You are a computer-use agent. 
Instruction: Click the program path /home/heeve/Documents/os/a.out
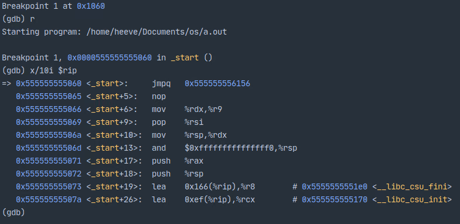[x=156, y=32]
